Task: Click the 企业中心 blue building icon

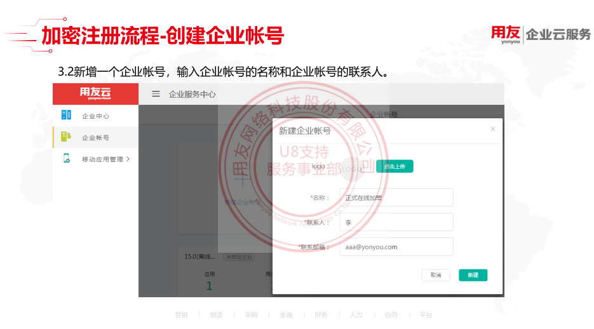Action: click(66, 115)
